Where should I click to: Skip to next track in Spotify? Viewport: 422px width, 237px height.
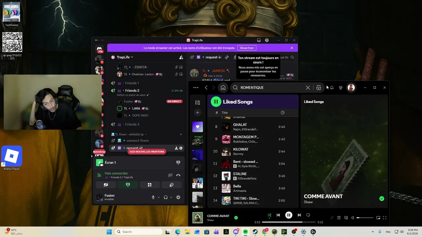[x=299, y=215]
